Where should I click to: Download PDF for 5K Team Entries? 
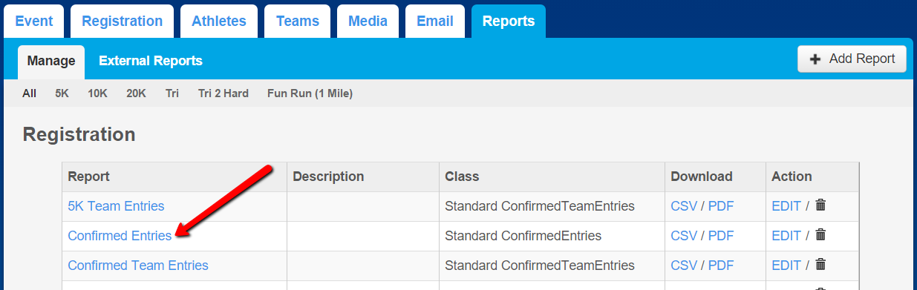pos(721,206)
